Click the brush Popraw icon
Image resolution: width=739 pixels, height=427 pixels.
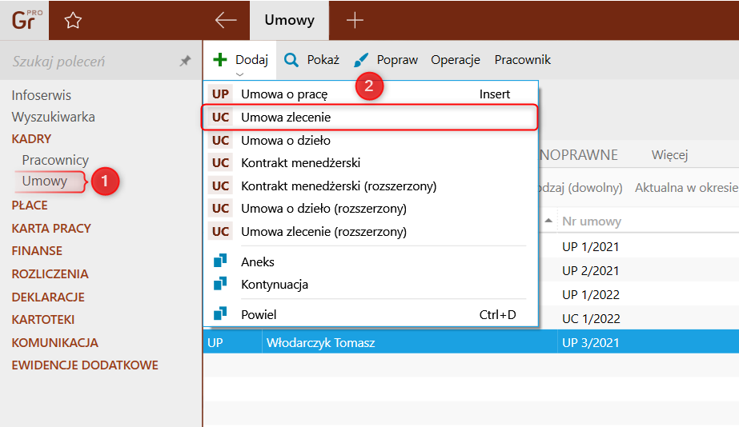pyautogui.click(x=361, y=60)
